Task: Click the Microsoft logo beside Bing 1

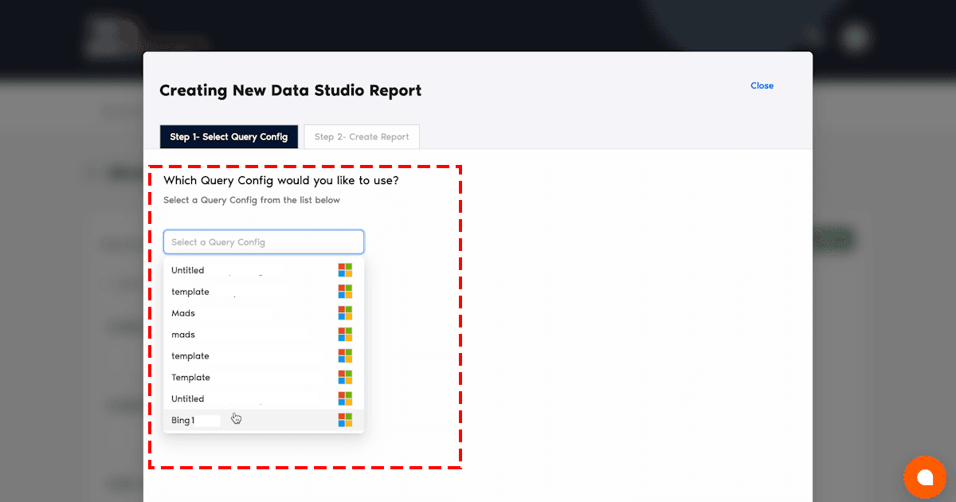Action: coord(345,420)
